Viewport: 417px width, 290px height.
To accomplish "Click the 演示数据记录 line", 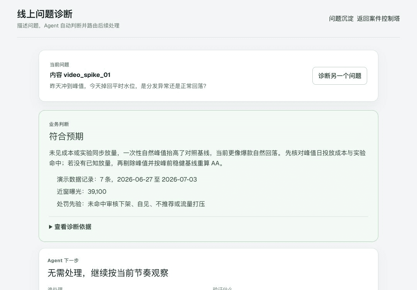I will pyautogui.click(x=127, y=179).
